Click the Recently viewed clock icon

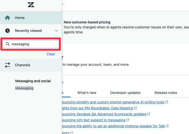7,31
